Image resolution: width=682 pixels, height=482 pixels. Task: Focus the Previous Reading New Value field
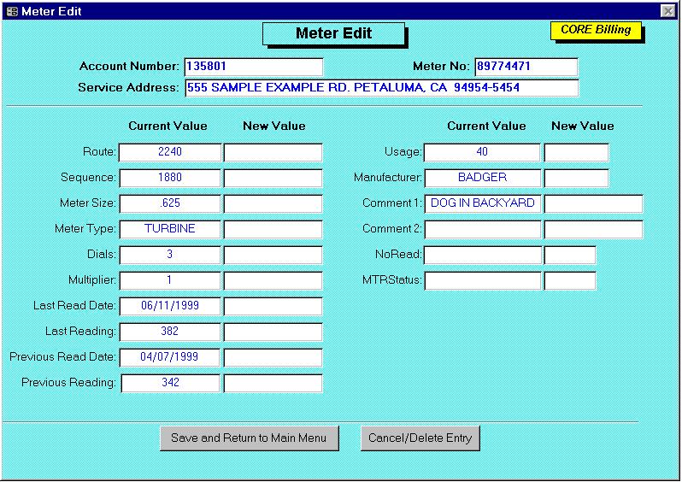(x=273, y=384)
